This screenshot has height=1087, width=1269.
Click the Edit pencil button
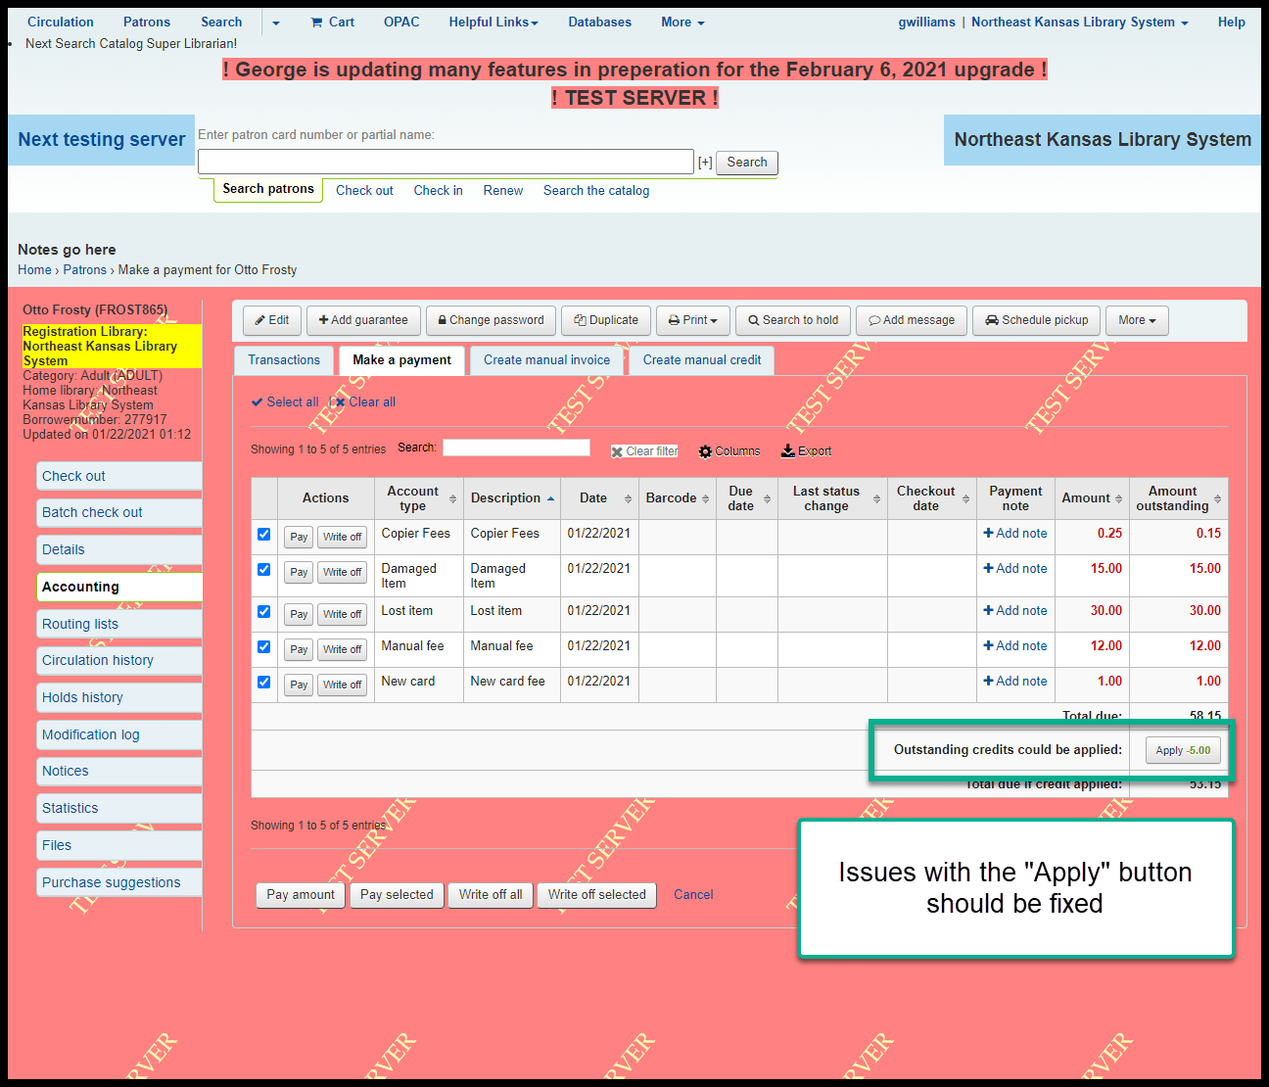click(272, 320)
